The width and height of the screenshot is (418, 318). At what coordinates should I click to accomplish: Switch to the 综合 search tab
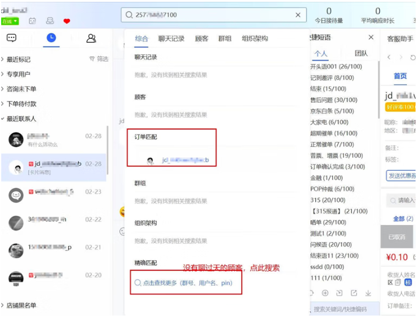pyautogui.click(x=141, y=39)
